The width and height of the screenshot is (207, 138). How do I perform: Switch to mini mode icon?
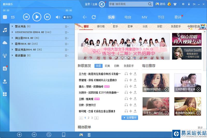(194, 4)
